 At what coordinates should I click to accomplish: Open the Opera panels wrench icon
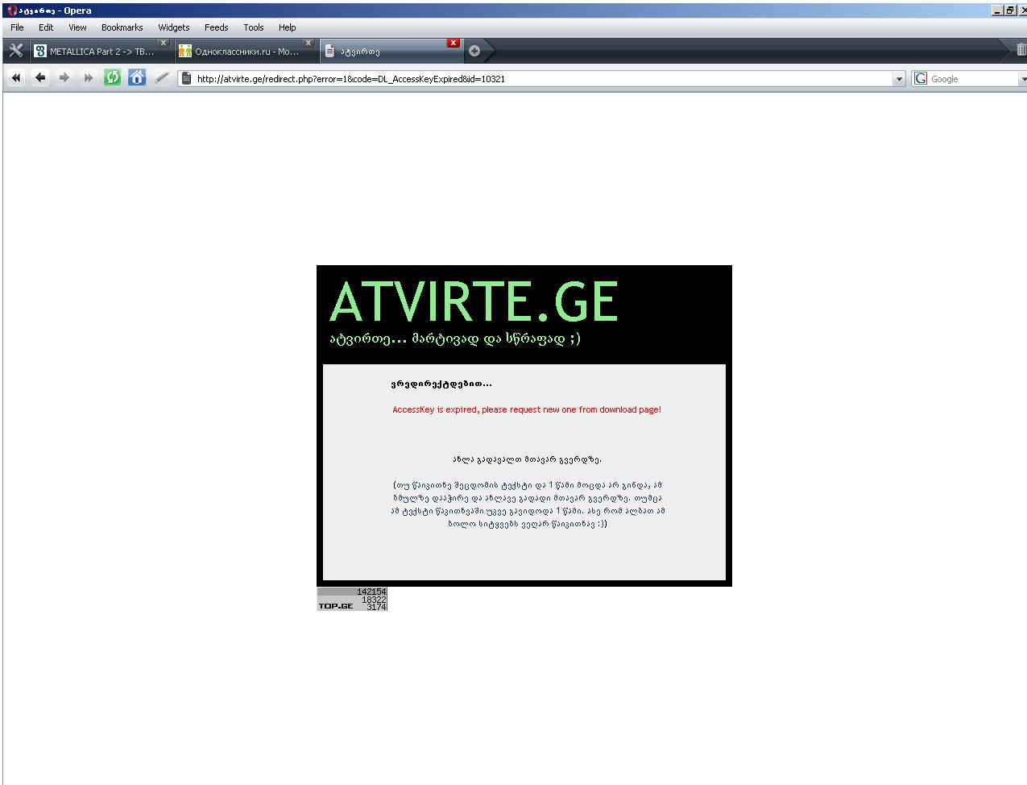(x=15, y=51)
